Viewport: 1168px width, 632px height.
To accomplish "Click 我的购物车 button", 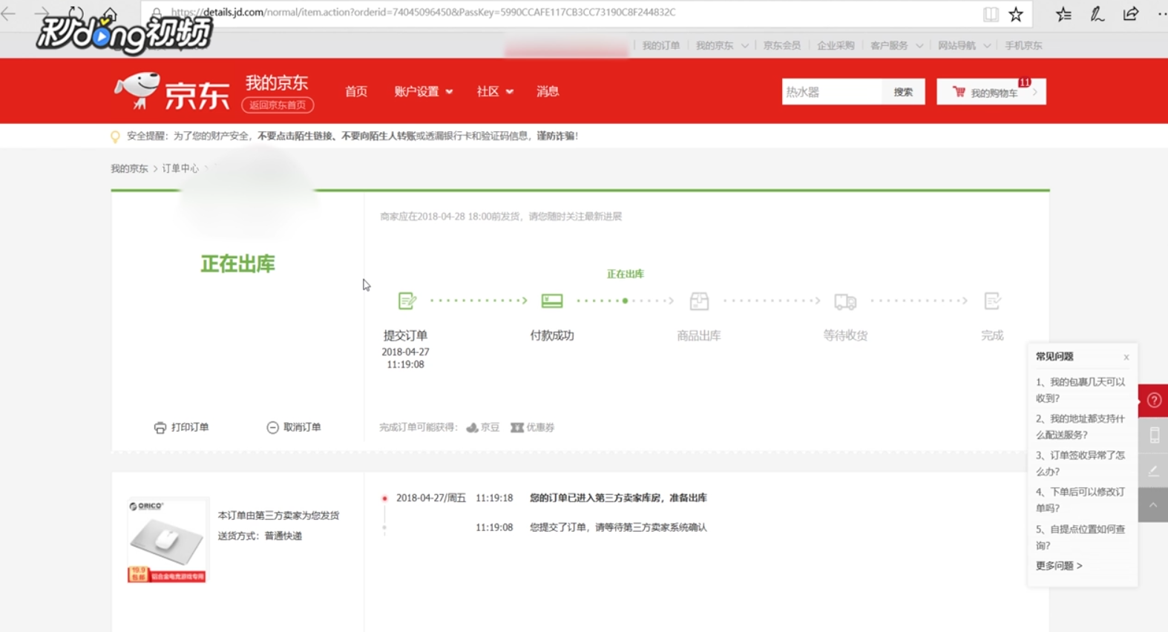I will pos(991,92).
